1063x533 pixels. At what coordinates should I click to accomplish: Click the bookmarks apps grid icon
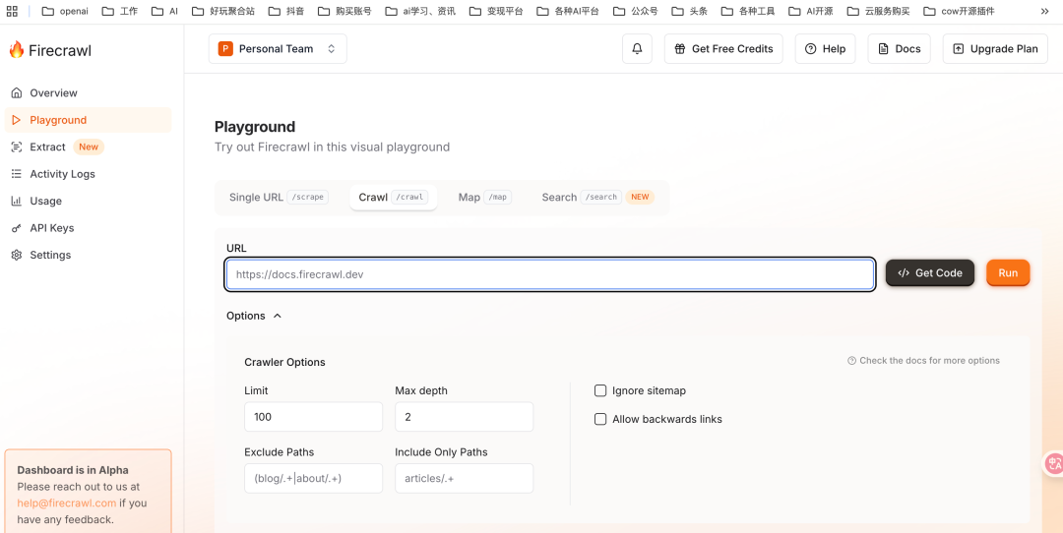tap(12, 11)
